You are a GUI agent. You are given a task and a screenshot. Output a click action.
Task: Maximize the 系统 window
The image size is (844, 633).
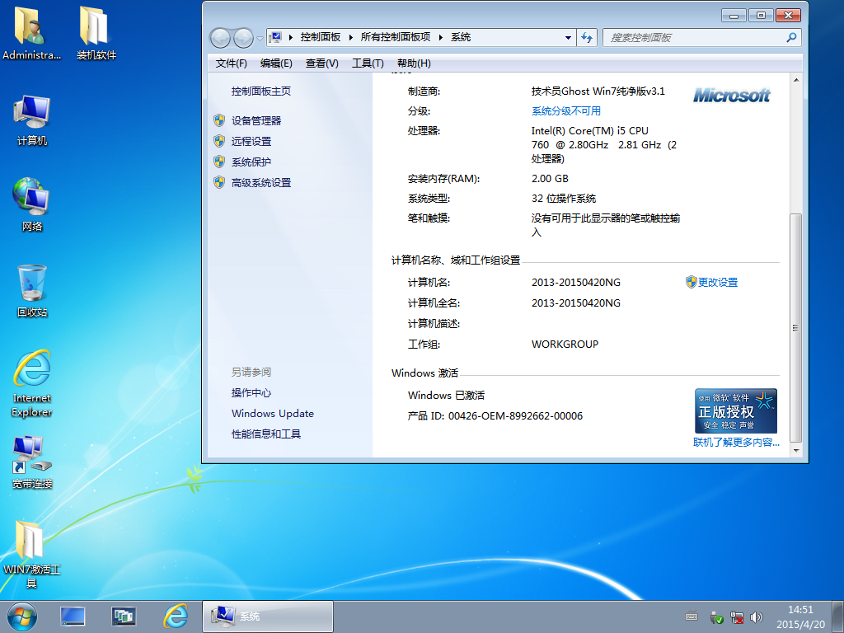coord(761,16)
